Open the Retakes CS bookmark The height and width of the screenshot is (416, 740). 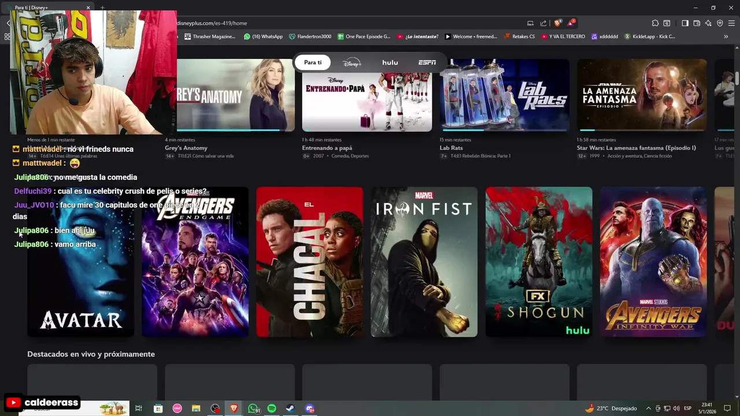coord(519,36)
